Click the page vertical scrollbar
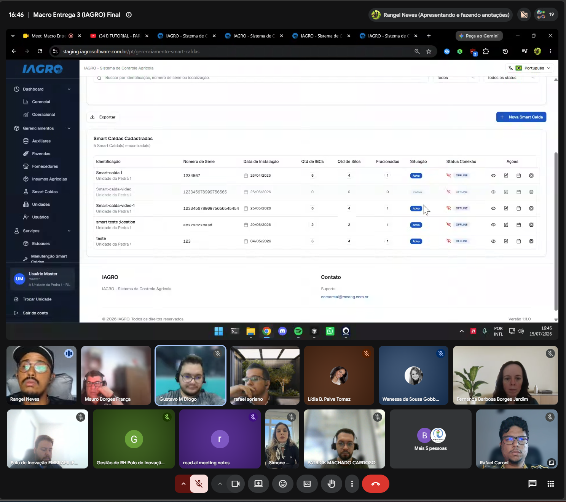Image resolution: width=566 pixels, height=502 pixels. [x=556, y=232]
